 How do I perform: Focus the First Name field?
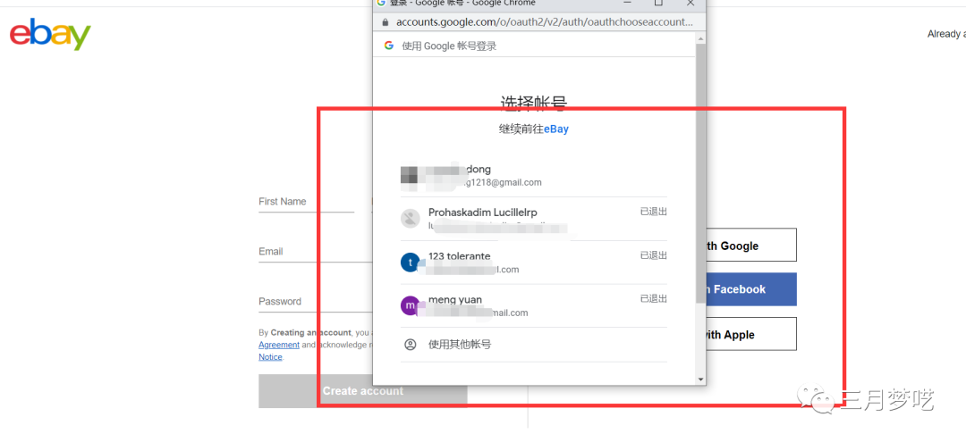306,202
